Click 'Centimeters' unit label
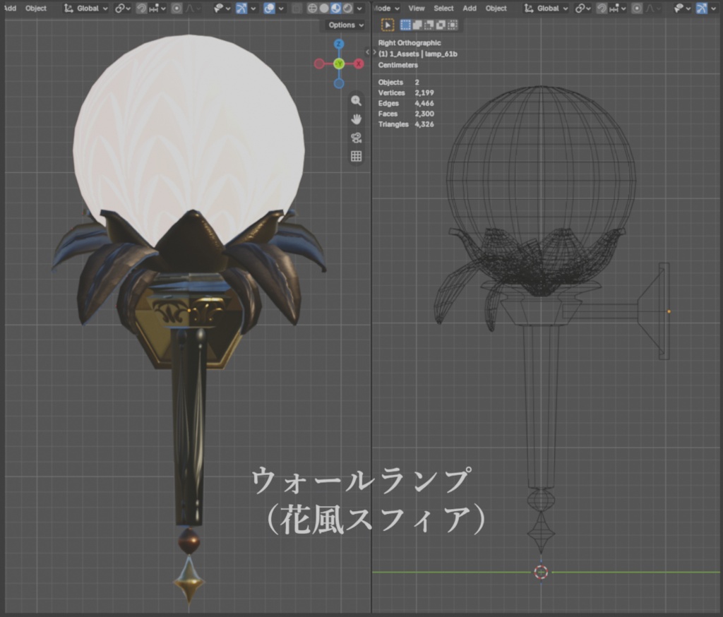This screenshot has width=723, height=617. [x=398, y=65]
